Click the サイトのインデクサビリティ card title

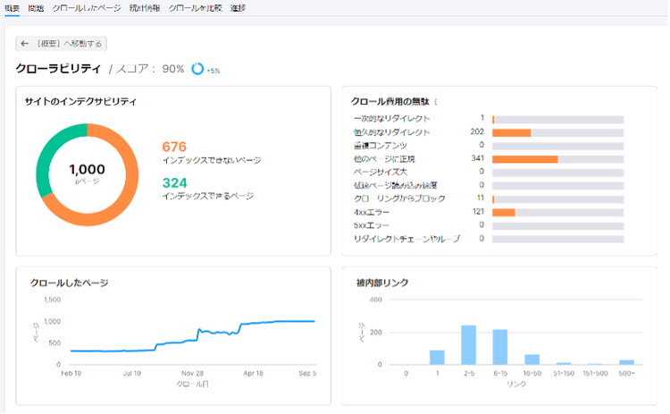pos(80,102)
